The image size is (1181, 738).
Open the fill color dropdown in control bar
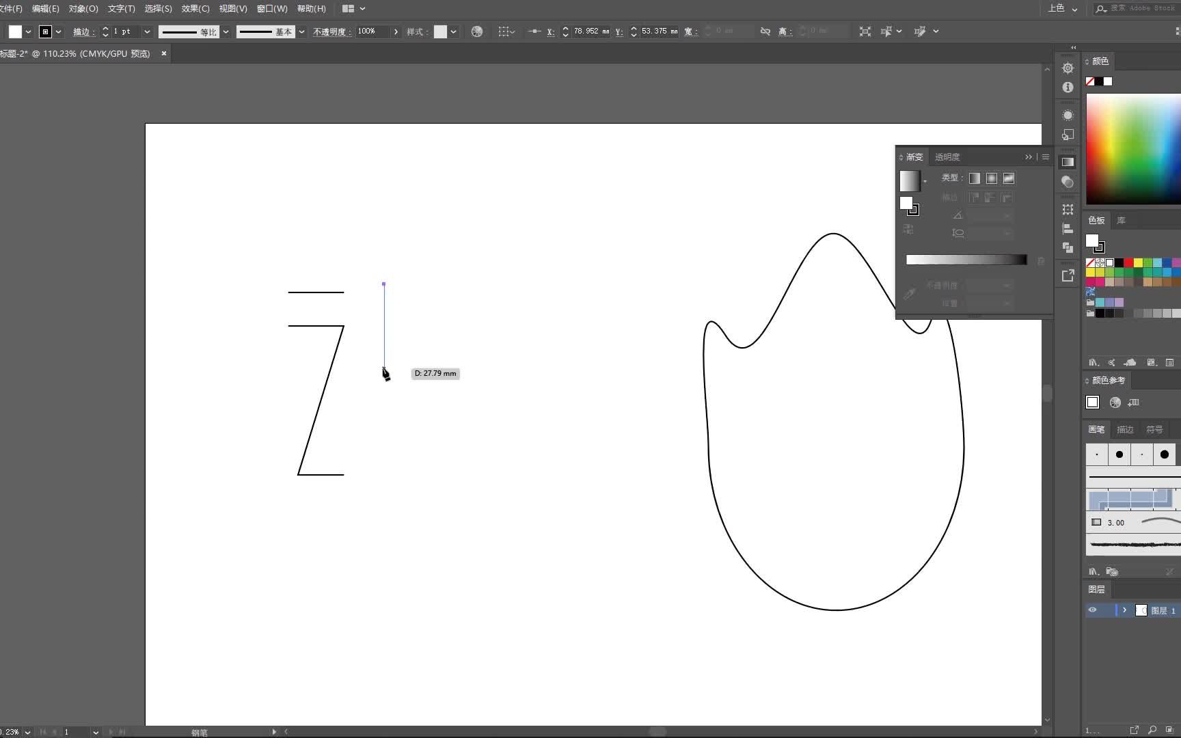pos(28,31)
